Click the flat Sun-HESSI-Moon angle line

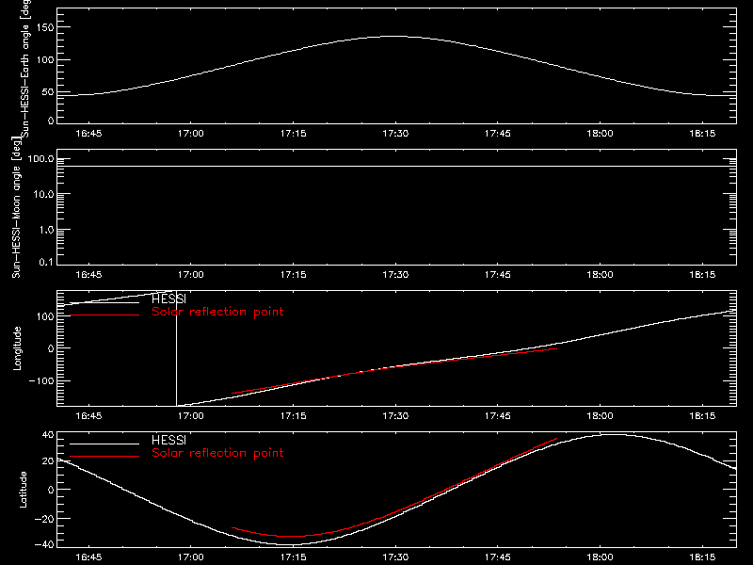pyautogui.click(x=396, y=167)
